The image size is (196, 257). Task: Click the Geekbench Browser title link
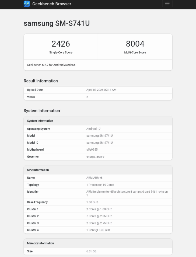pyautogui.click(x=52, y=4)
